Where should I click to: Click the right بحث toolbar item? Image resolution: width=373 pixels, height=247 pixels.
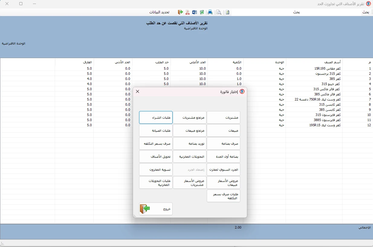pyautogui.click(x=366, y=12)
